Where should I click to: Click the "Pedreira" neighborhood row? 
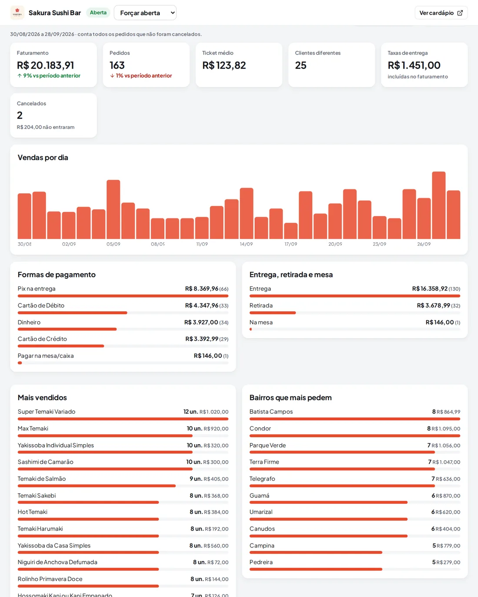pos(355,565)
